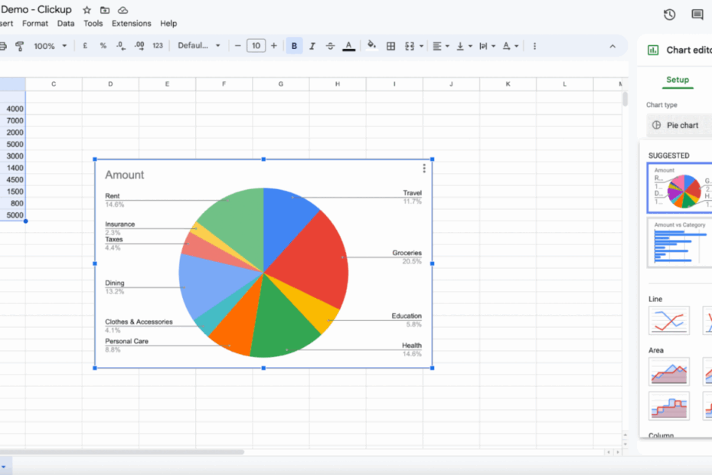Click the Travel label in chart
Screen dimensions: 712x475
point(413,193)
